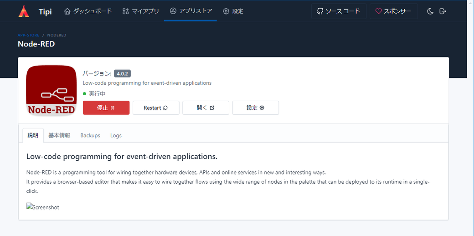Open 設定 in the top navigation bar
Screen dimensions: 474x236
point(233,11)
